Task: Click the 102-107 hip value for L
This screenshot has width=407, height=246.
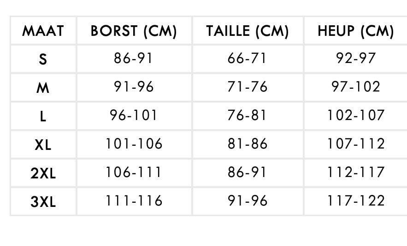Action: [x=356, y=115]
